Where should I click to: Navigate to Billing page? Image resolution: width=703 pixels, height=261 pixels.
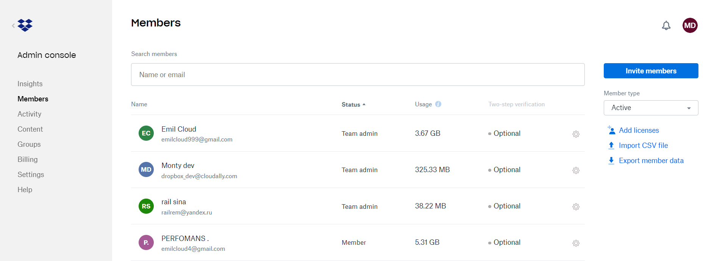click(x=27, y=159)
